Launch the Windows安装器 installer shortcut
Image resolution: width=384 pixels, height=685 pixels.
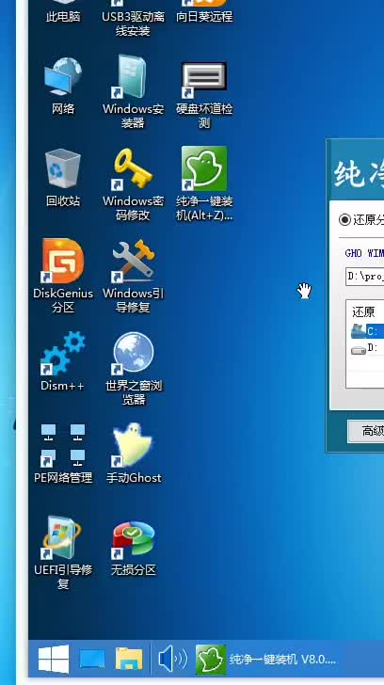coord(133,91)
